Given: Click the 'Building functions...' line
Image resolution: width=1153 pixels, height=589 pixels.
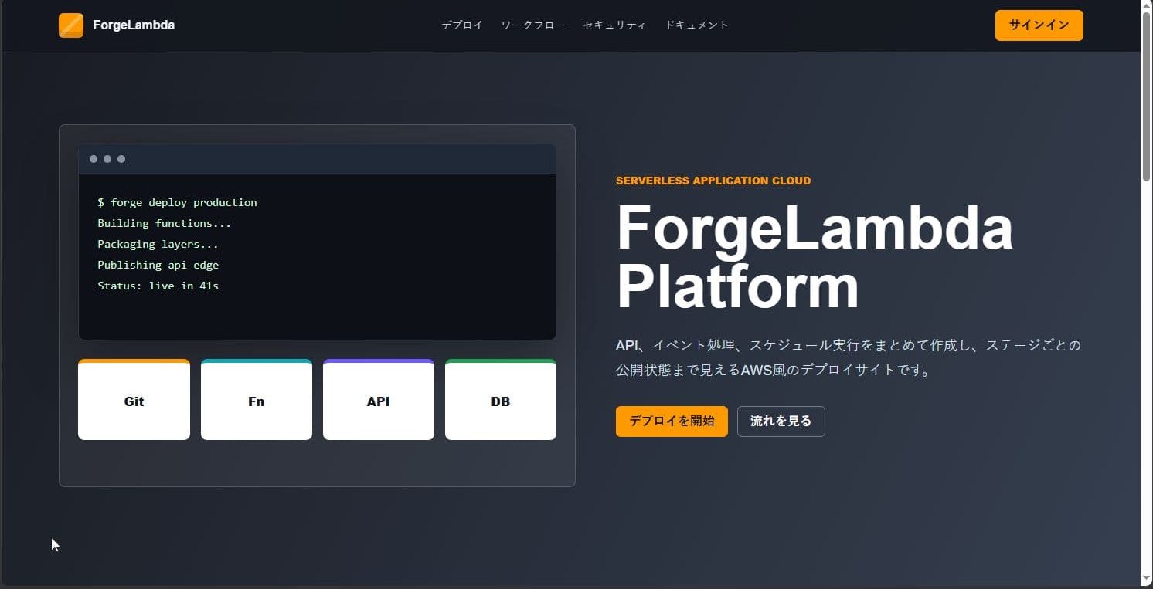Looking at the screenshot, I should pyautogui.click(x=165, y=223).
